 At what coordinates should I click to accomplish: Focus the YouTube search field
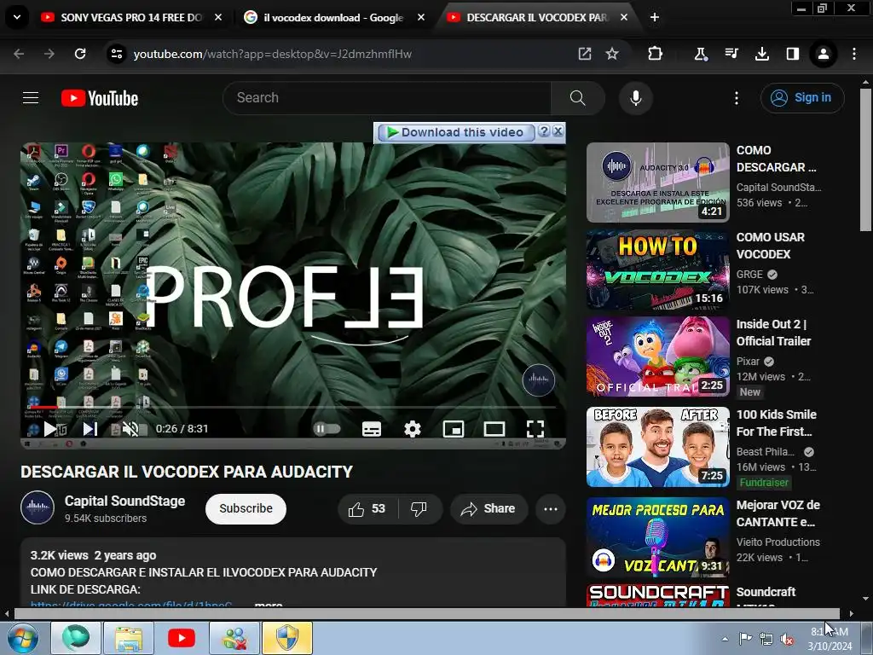point(387,98)
